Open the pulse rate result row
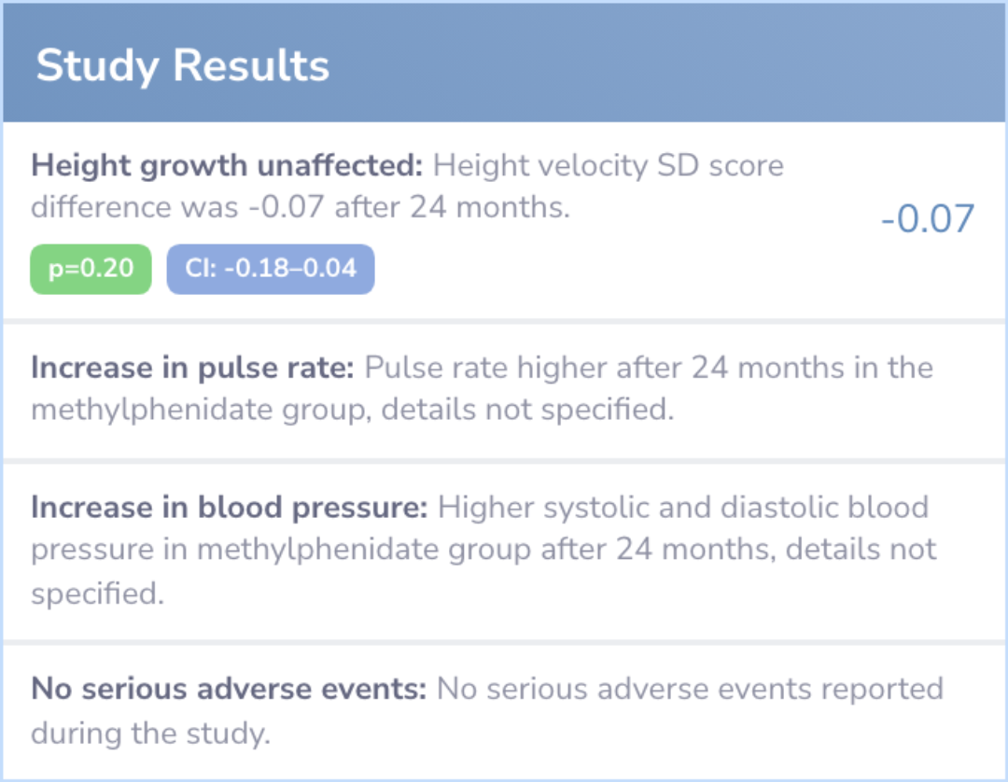This screenshot has height=782, width=1008. [504, 391]
